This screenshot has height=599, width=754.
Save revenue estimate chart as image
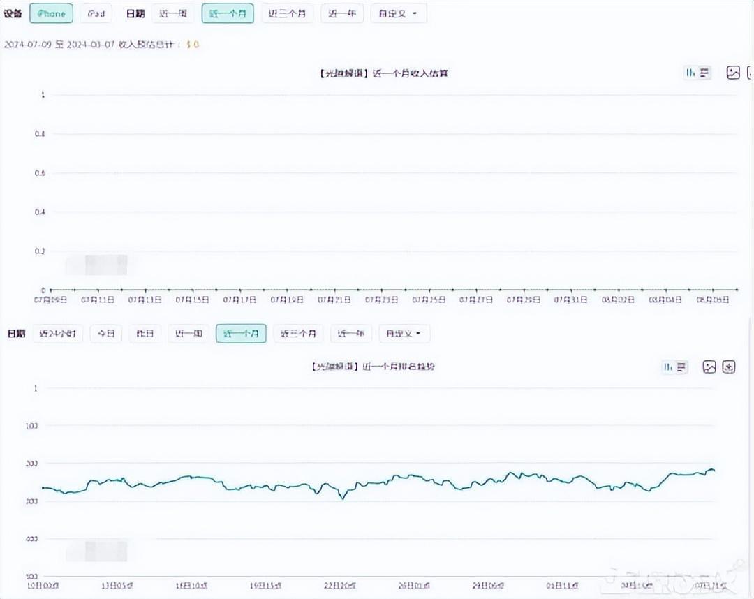[732, 73]
